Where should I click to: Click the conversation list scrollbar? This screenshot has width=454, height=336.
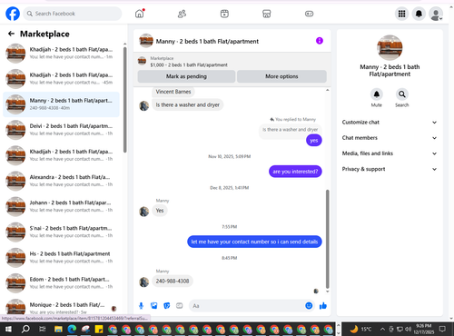click(124, 100)
